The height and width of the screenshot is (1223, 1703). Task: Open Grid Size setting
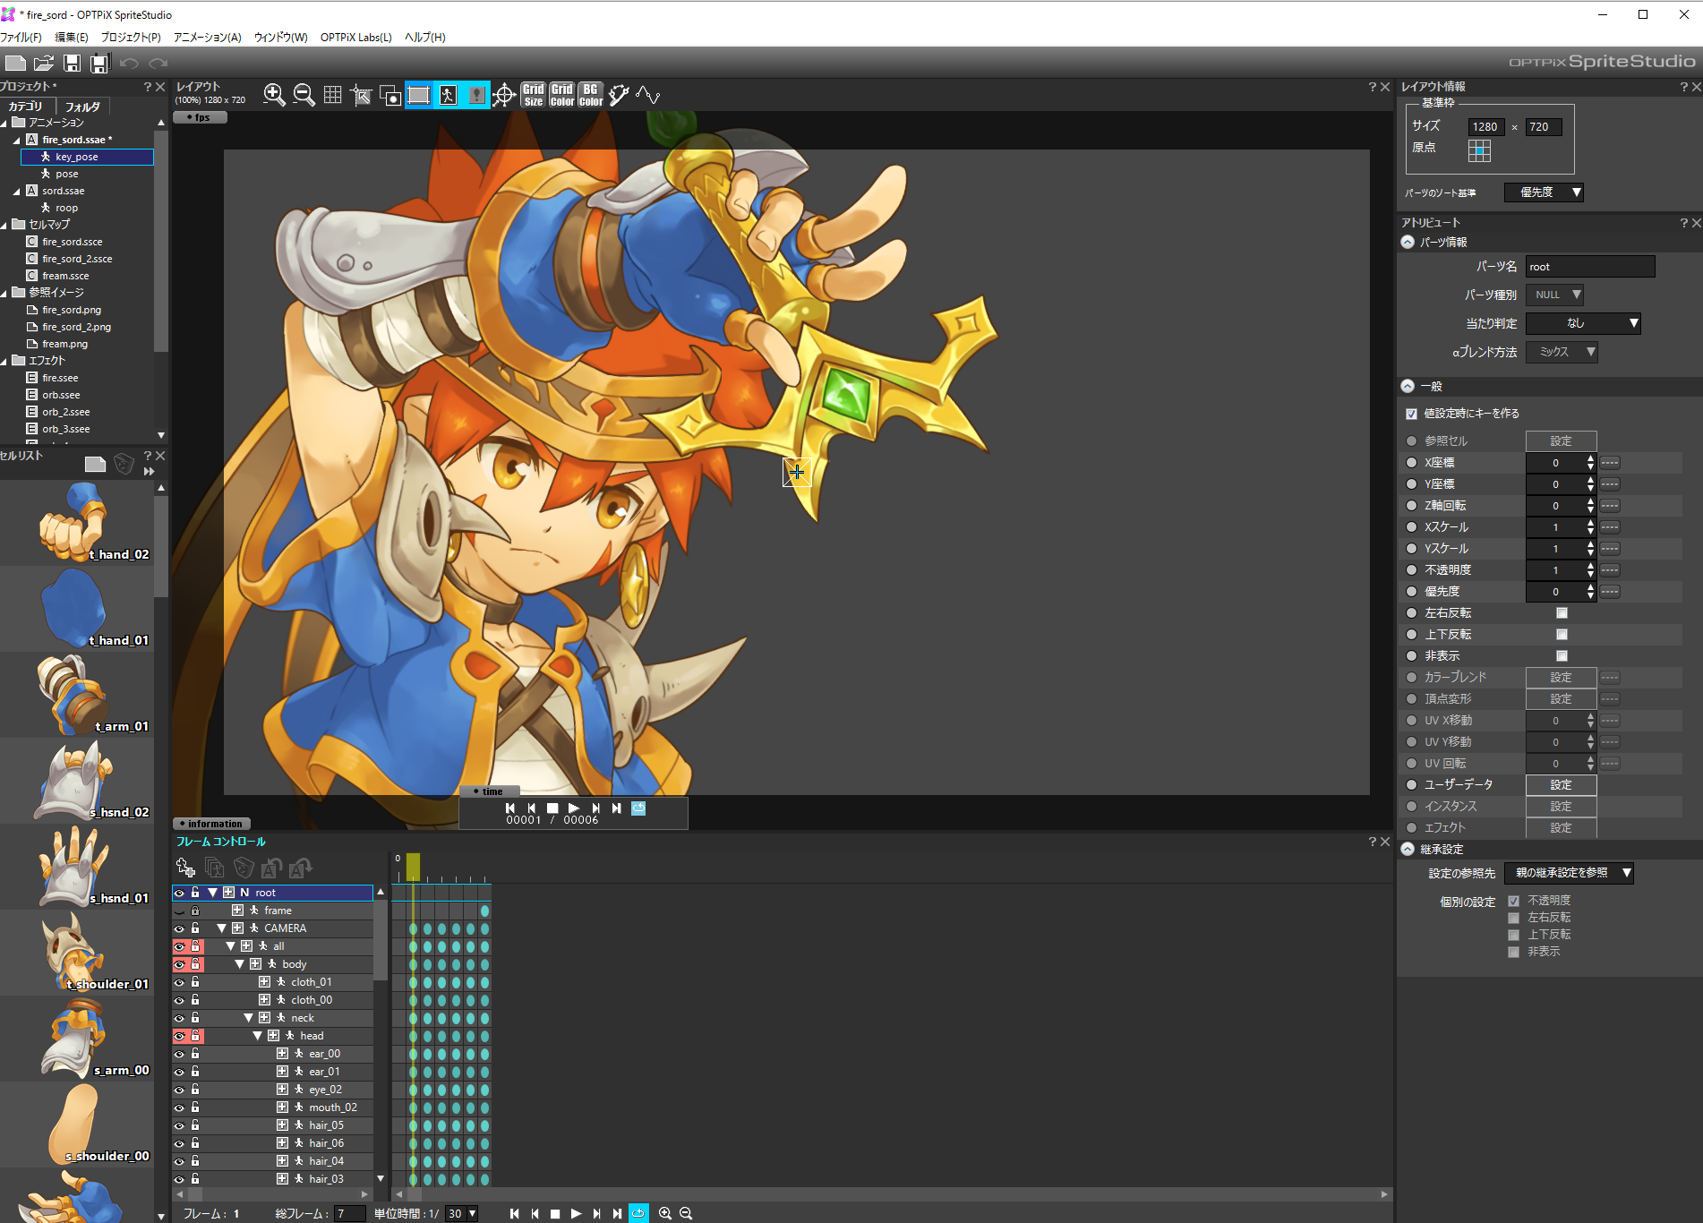click(534, 95)
